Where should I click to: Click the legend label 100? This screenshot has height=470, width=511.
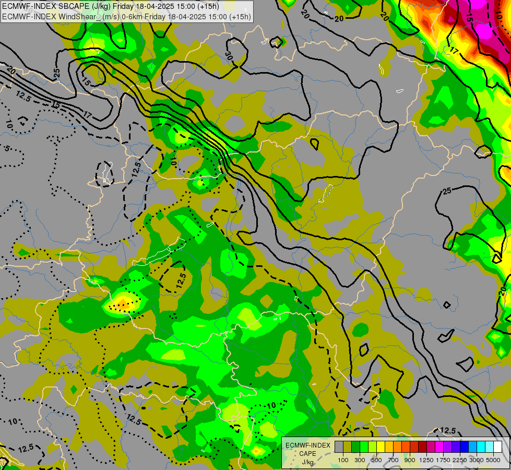[x=343, y=460]
